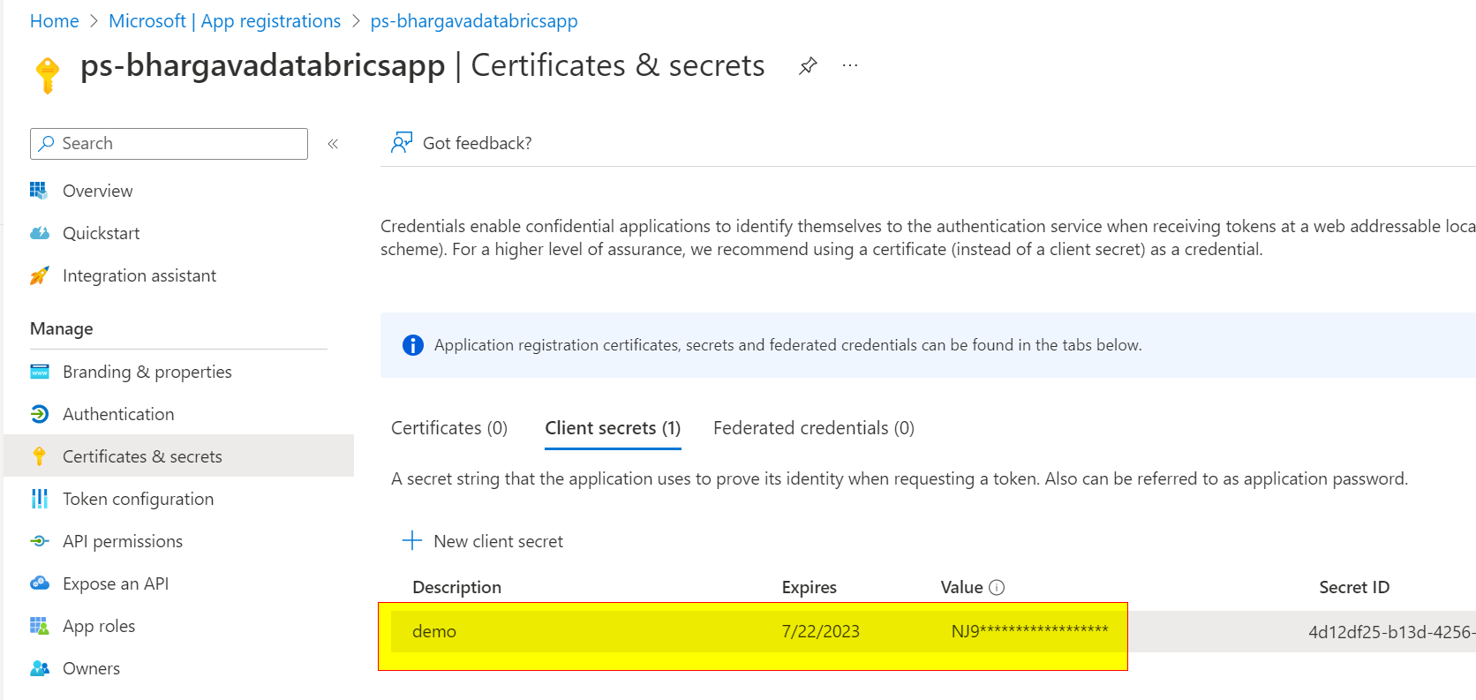Click the Manage section heading

pos(62,328)
